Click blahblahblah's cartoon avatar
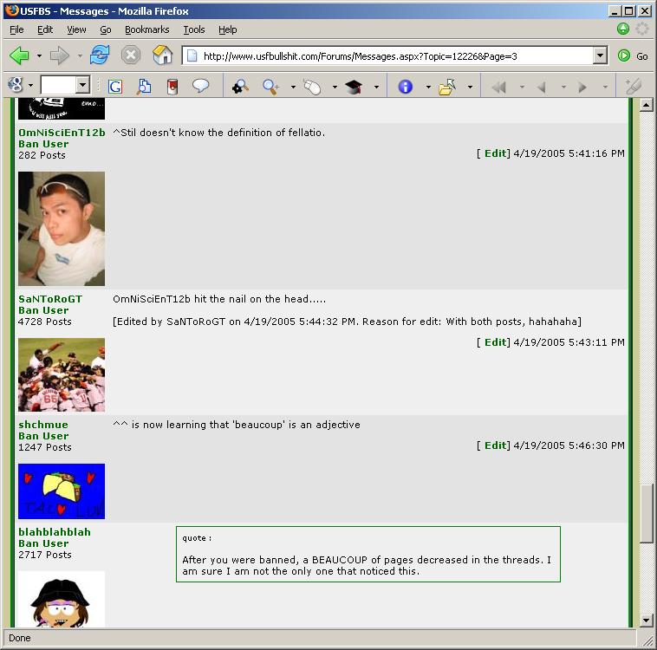Image resolution: width=657 pixels, height=650 pixels. click(x=62, y=599)
